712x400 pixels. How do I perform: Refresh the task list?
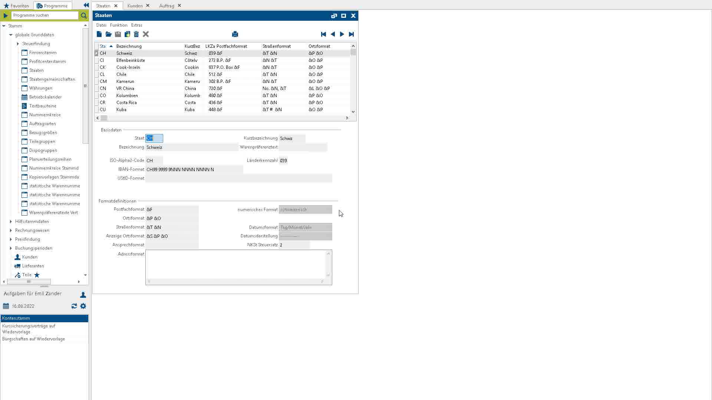click(x=74, y=306)
